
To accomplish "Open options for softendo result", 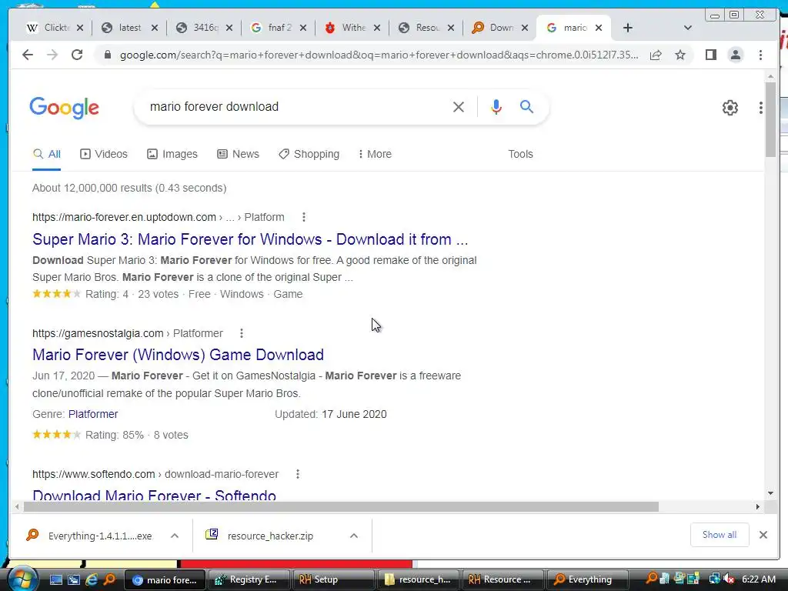I will click(298, 474).
